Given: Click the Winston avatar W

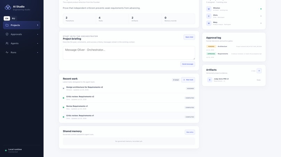Looking at the screenshot, I should click(208, 9).
